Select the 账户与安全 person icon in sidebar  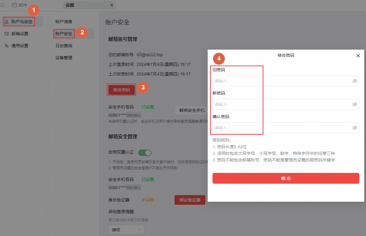pos(7,21)
